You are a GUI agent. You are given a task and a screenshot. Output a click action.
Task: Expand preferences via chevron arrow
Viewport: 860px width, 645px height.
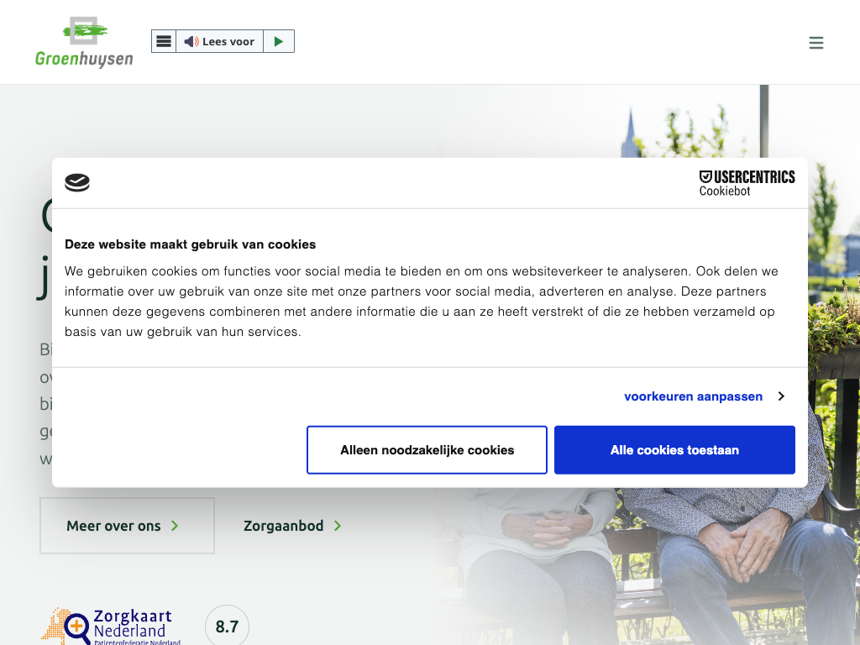click(781, 396)
